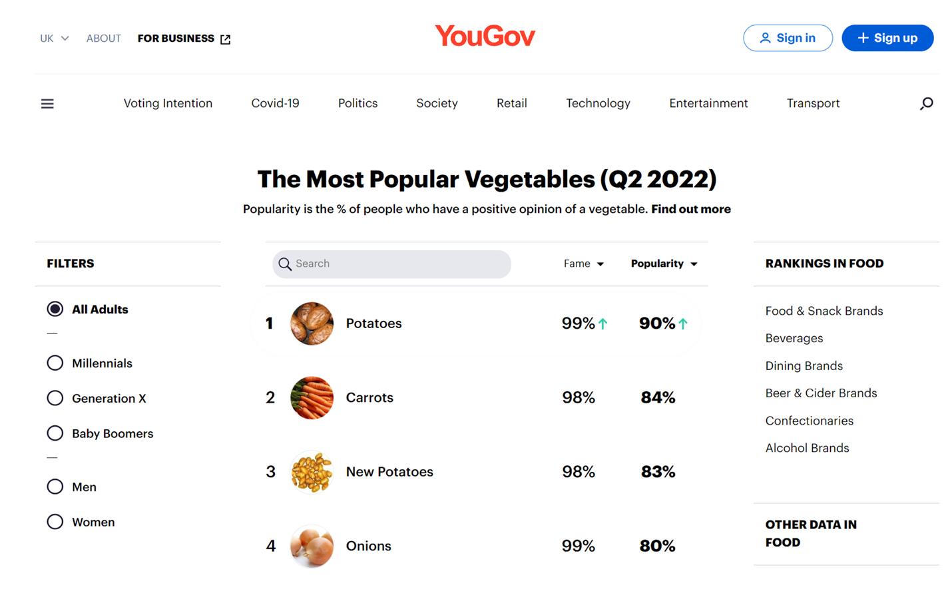Click the search magnifier icon in navbar
Screen dimensions: 952x589
926,103
